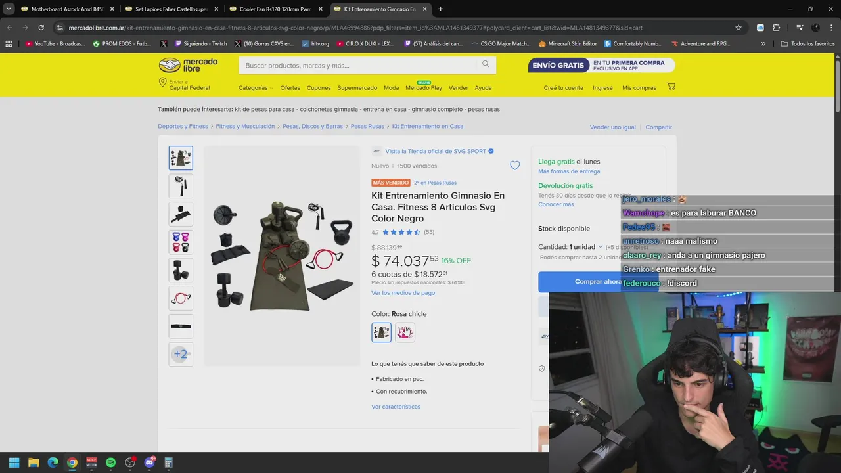The width and height of the screenshot is (841, 473).
Task: Select pink color variant swatch
Action: click(405, 332)
